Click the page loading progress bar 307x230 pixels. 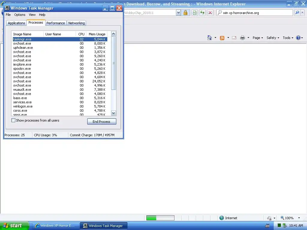160,218
